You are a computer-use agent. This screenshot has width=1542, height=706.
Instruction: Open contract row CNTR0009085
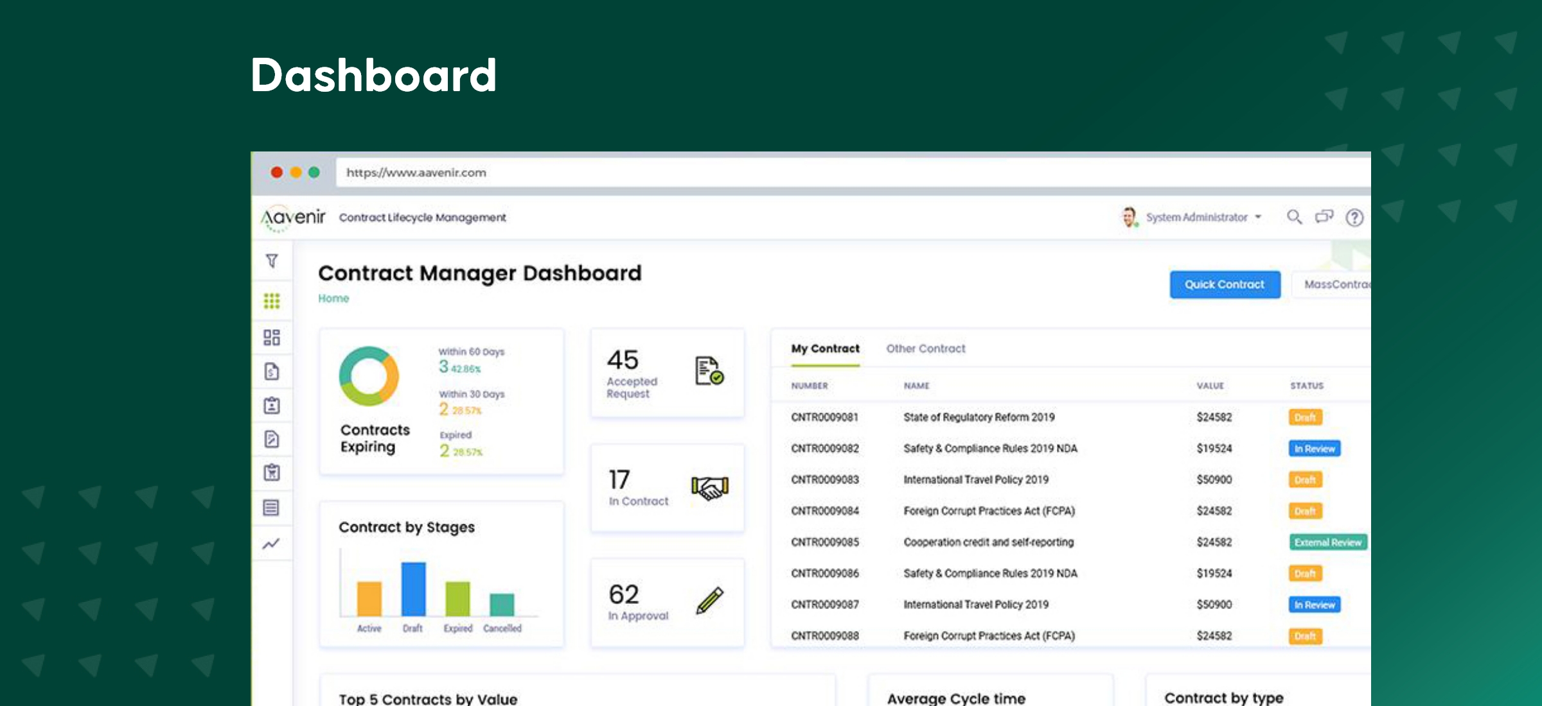click(825, 542)
